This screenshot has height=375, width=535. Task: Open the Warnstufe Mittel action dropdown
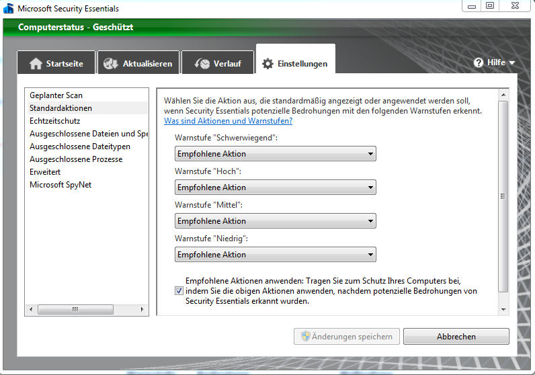[x=276, y=221]
